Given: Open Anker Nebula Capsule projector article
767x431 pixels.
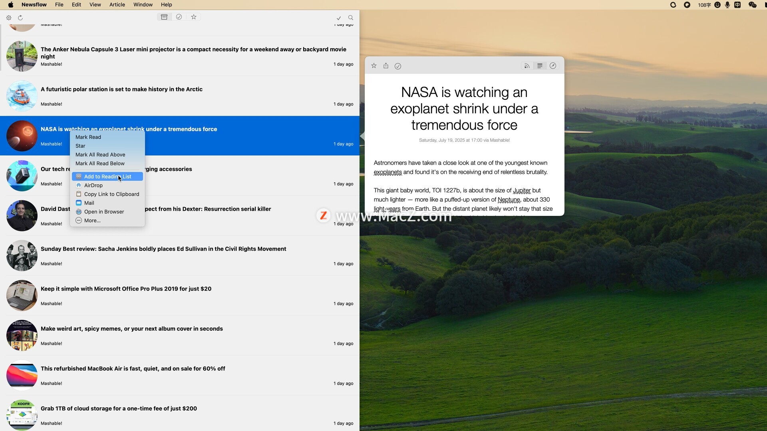Looking at the screenshot, I should coord(180,56).
